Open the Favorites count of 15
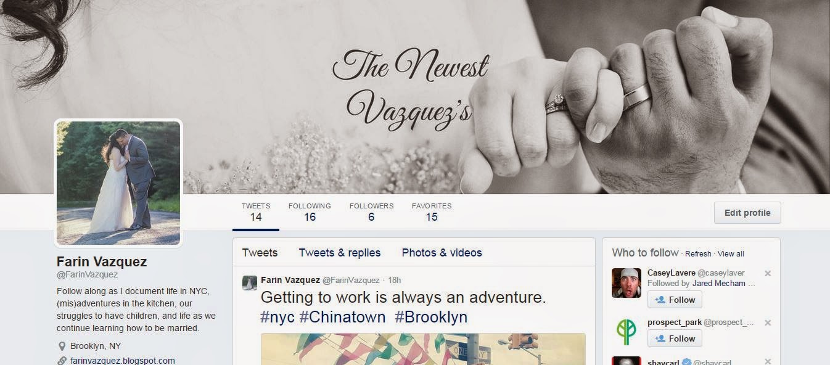The width and height of the screenshot is (830, 365). coord(432,211)
